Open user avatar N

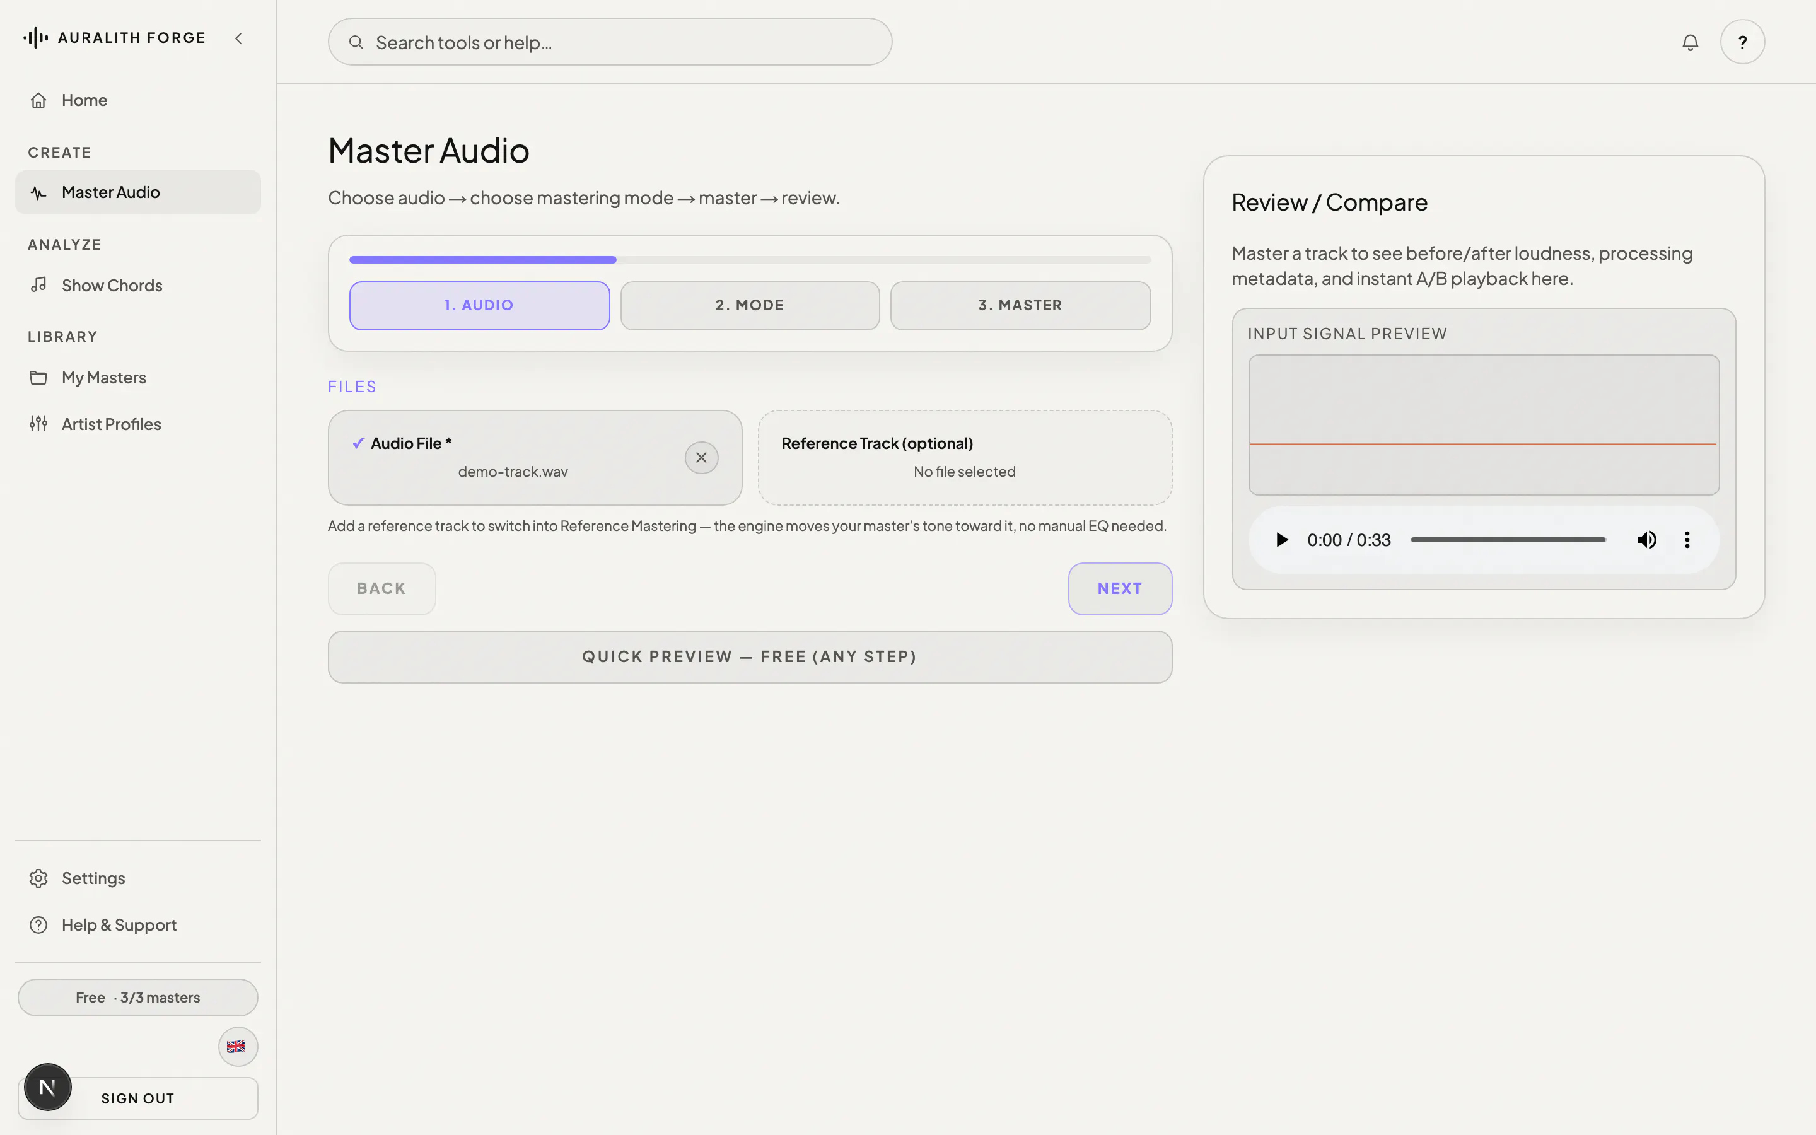point(47,1087)
